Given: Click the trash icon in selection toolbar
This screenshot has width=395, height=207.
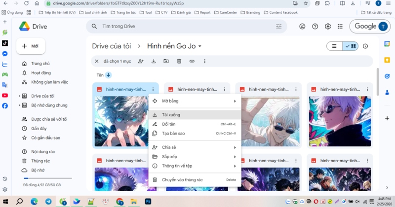Looking at the screenshot, I should click(179, 61).
